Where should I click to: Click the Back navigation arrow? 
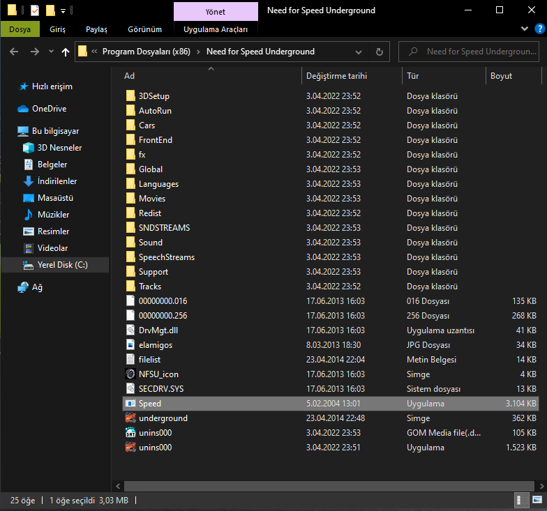[14, 52]
